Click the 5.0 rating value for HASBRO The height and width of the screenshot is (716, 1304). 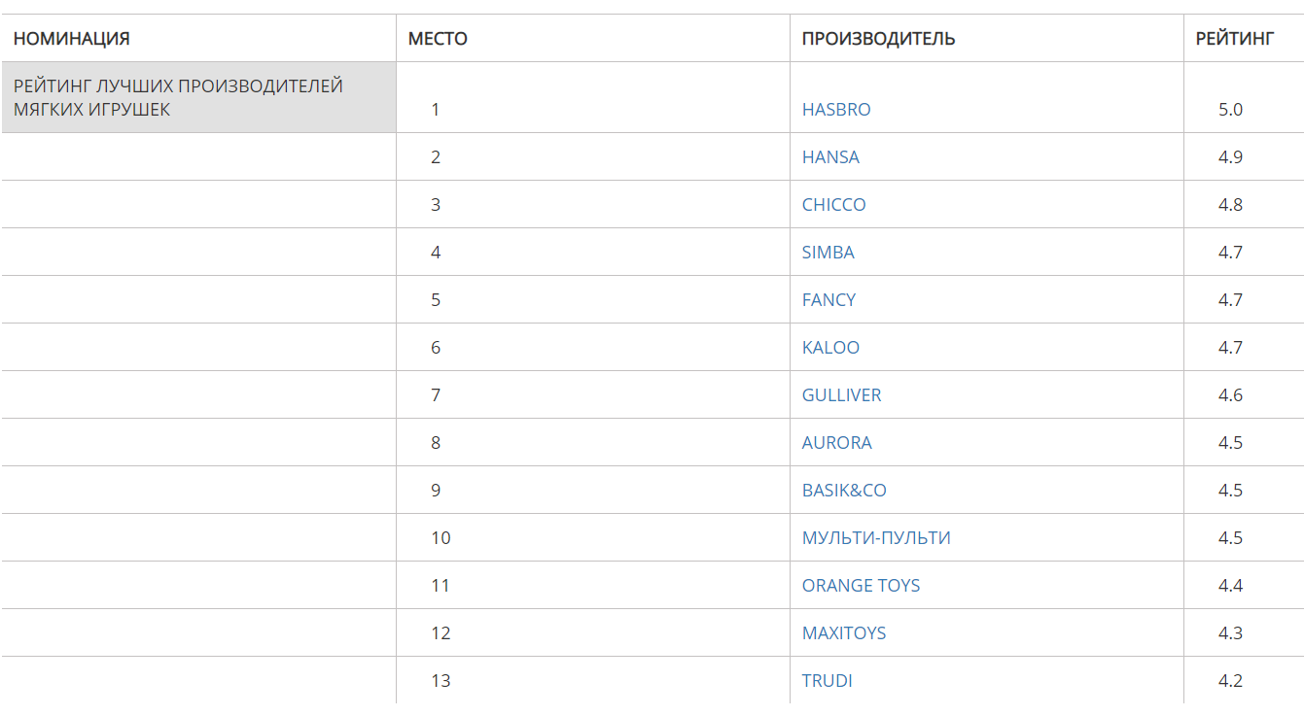tap(1230, 110)
